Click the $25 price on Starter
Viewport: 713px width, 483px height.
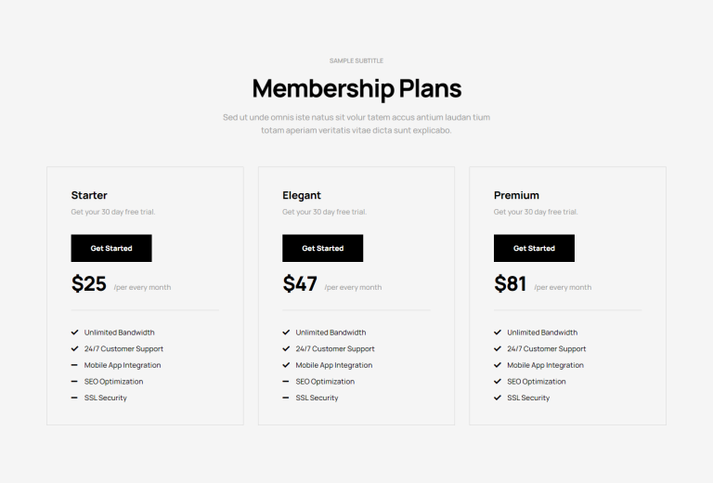pos(89,284)
